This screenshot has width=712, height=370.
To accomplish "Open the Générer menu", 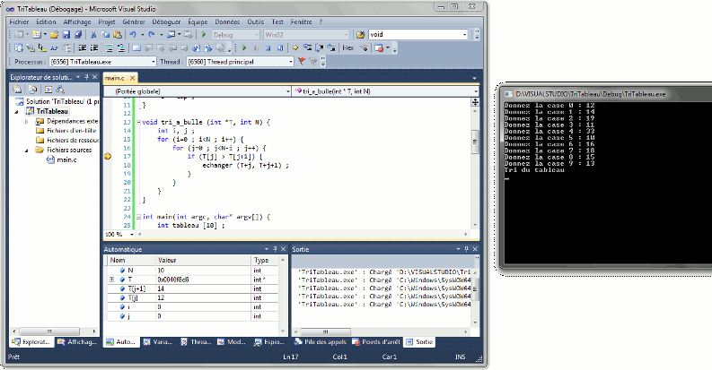I will pos(134,22).
